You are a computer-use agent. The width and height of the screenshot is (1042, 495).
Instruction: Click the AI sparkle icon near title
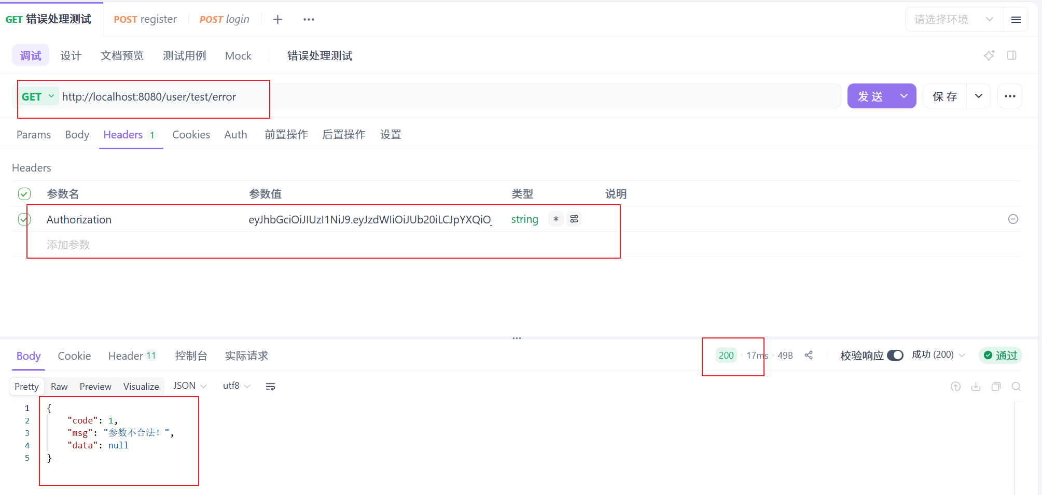click(x=989, y=55)
